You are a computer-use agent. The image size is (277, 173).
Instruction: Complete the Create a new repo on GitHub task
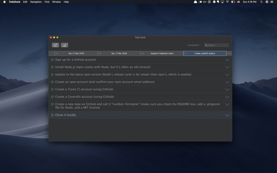click(52, 104)
